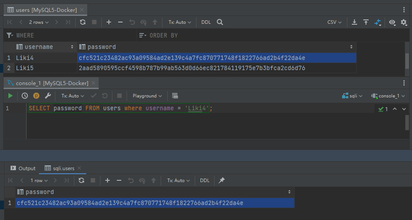This screenshot has width=412, height=220.
Task: Run the SQL query with Execute button
Action: pos(11,96)
